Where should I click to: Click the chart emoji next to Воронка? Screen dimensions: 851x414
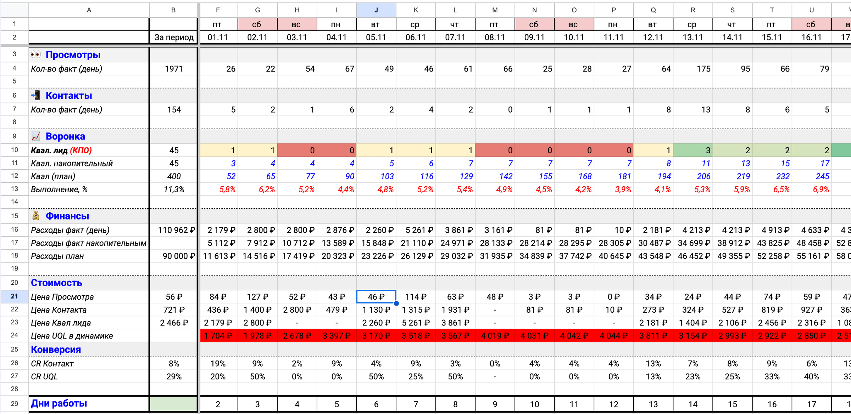(x=36, y=136)
